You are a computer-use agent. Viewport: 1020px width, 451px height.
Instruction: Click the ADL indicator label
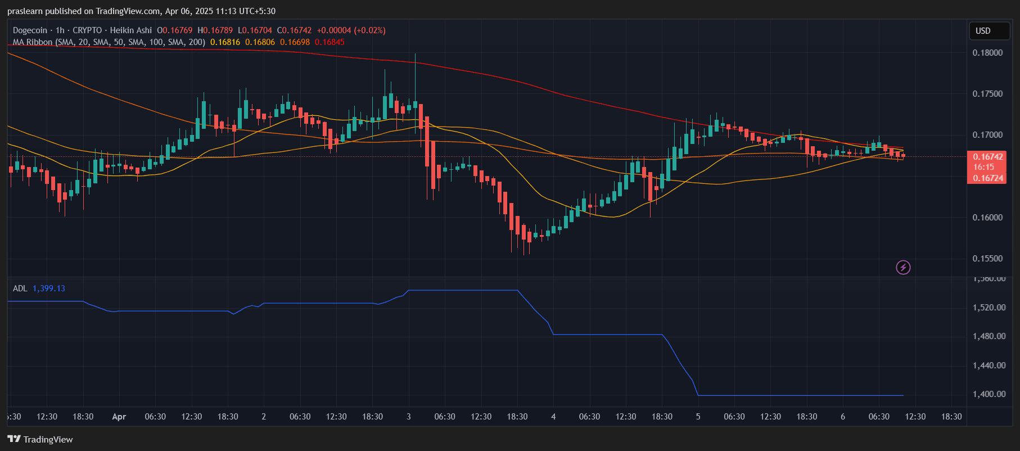click(20, 288)
